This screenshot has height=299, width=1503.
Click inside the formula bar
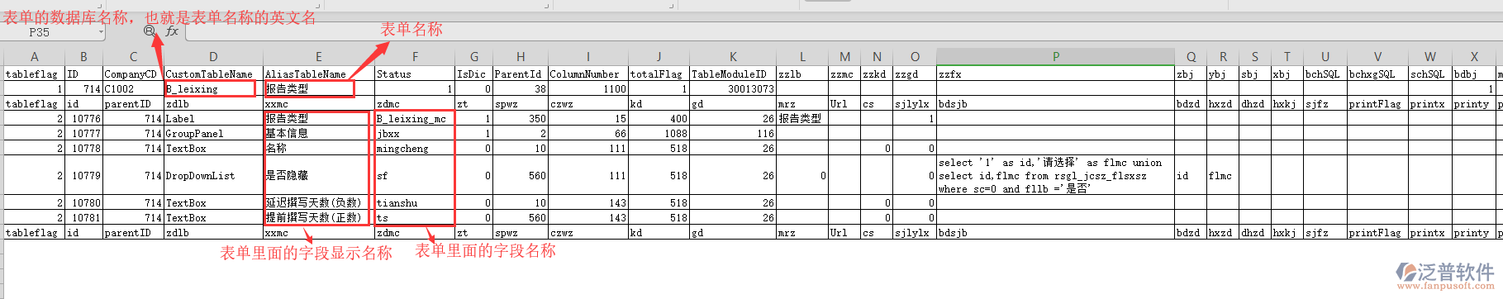click(x=843, y=32)
